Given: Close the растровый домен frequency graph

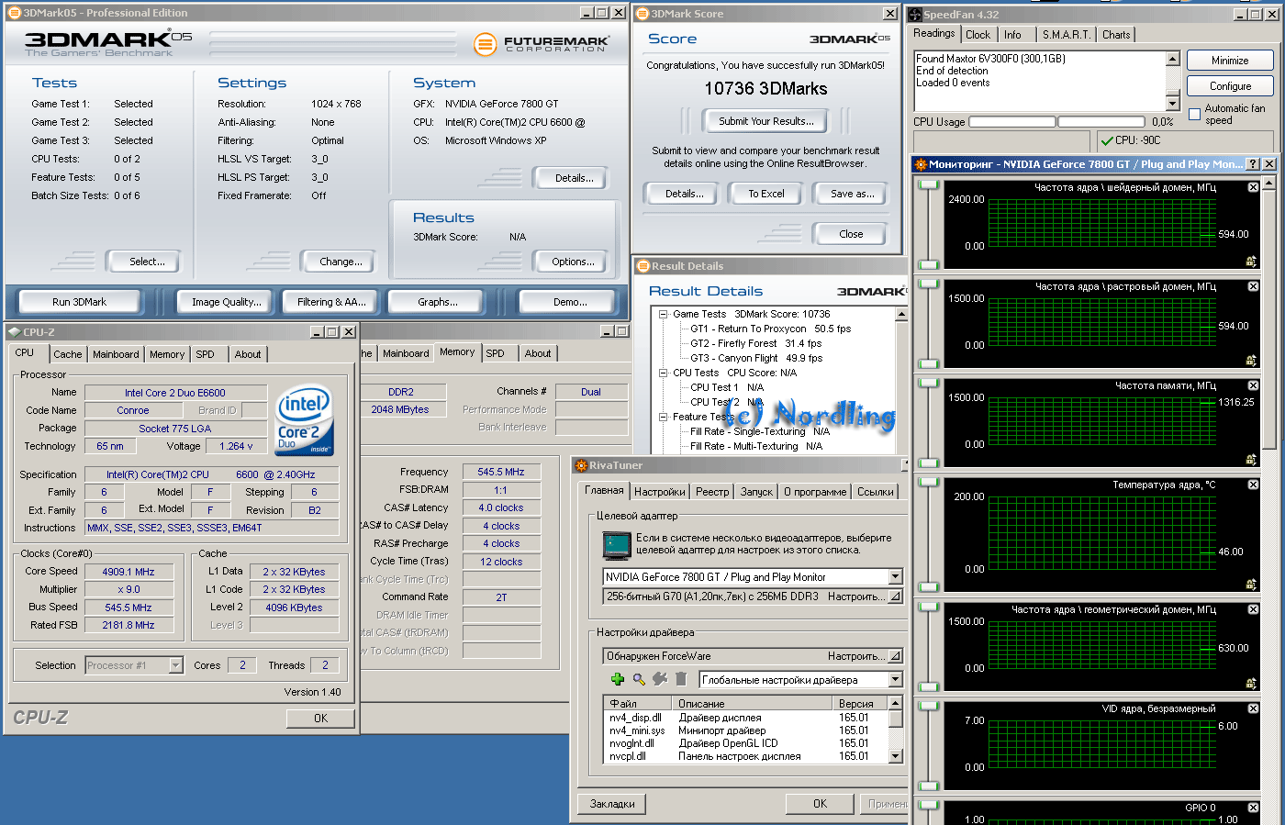Looking at the screenshot, I should point(1253,286).
